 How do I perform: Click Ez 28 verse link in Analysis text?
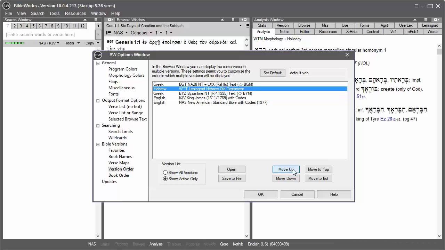coord(390,119)
